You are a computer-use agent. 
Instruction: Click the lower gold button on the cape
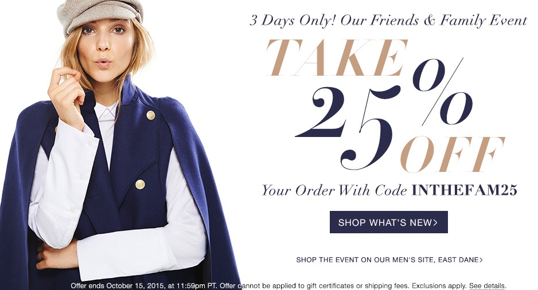(x=140, y=185)
